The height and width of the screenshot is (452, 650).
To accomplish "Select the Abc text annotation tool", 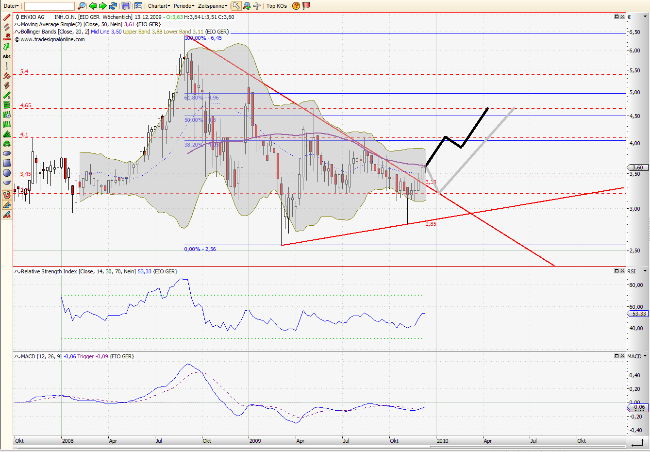I will tap(7, 56).
